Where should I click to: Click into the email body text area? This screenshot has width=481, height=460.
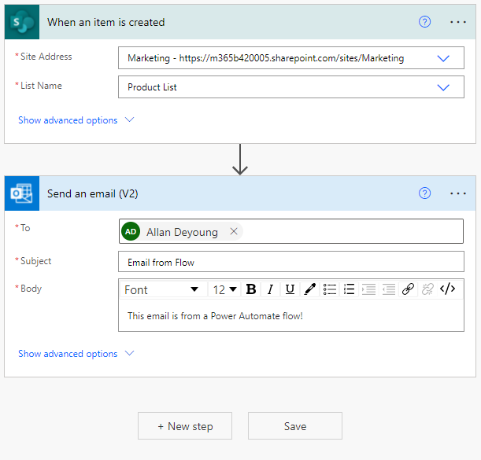pos(291,316)
